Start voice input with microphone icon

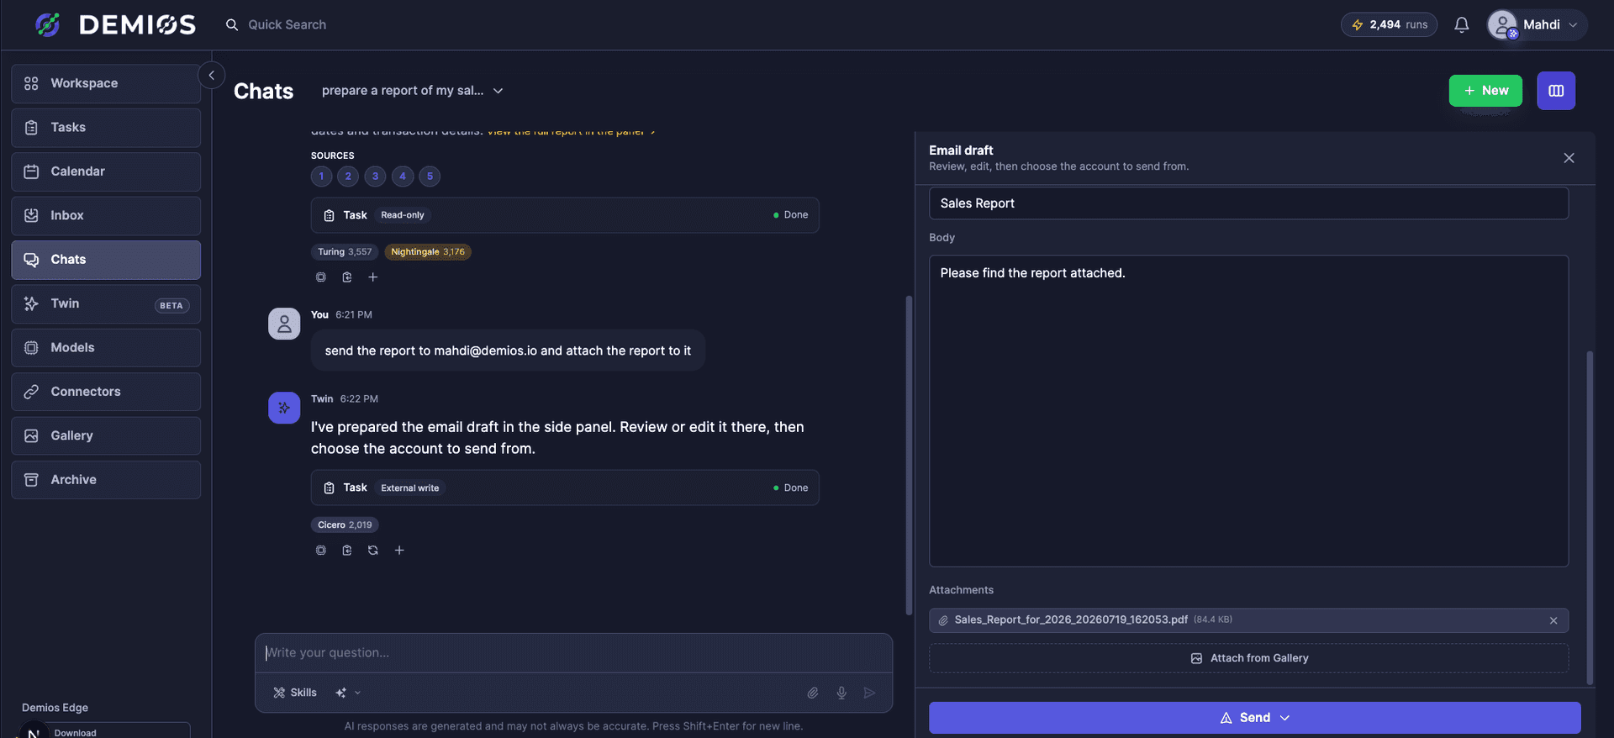(841, 693)
